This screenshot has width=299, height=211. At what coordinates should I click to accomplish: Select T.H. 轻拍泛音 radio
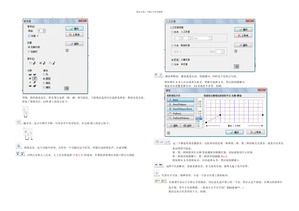click(172, 46)
